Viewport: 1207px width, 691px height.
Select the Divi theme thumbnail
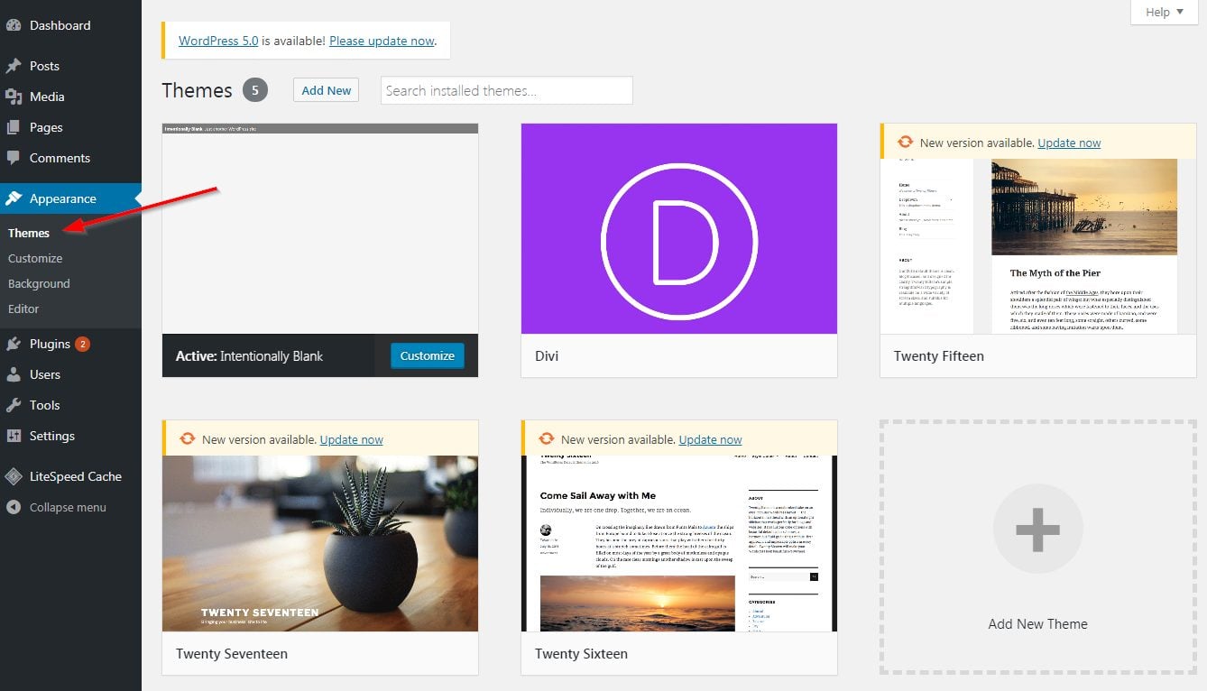[679, 229]
